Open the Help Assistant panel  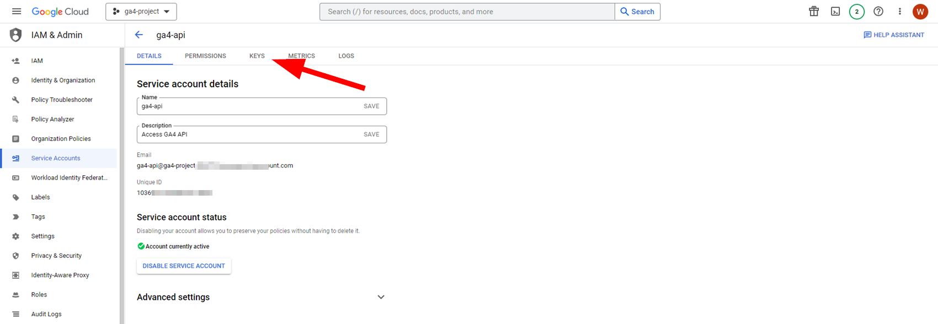(894, 35)
